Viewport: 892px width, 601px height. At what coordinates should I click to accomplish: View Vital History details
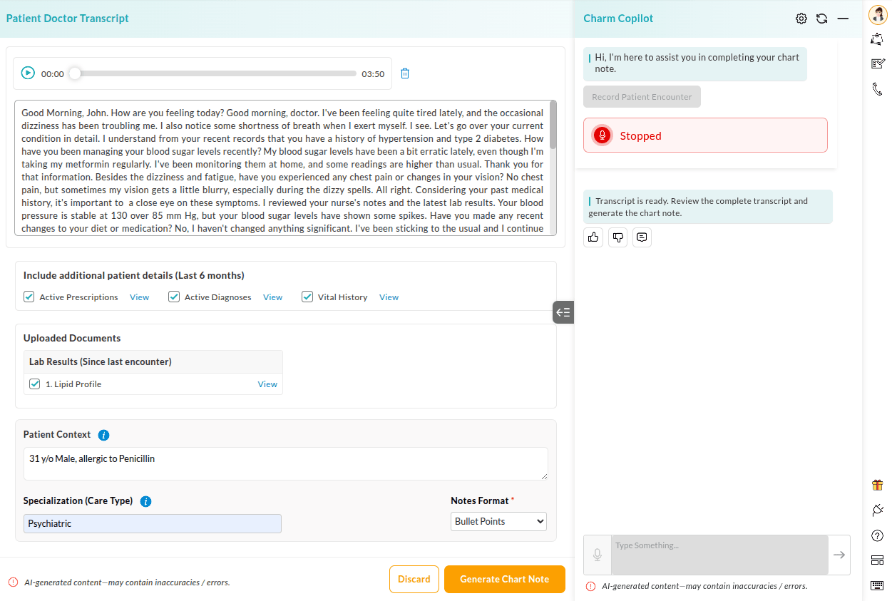tap(389, 297)
